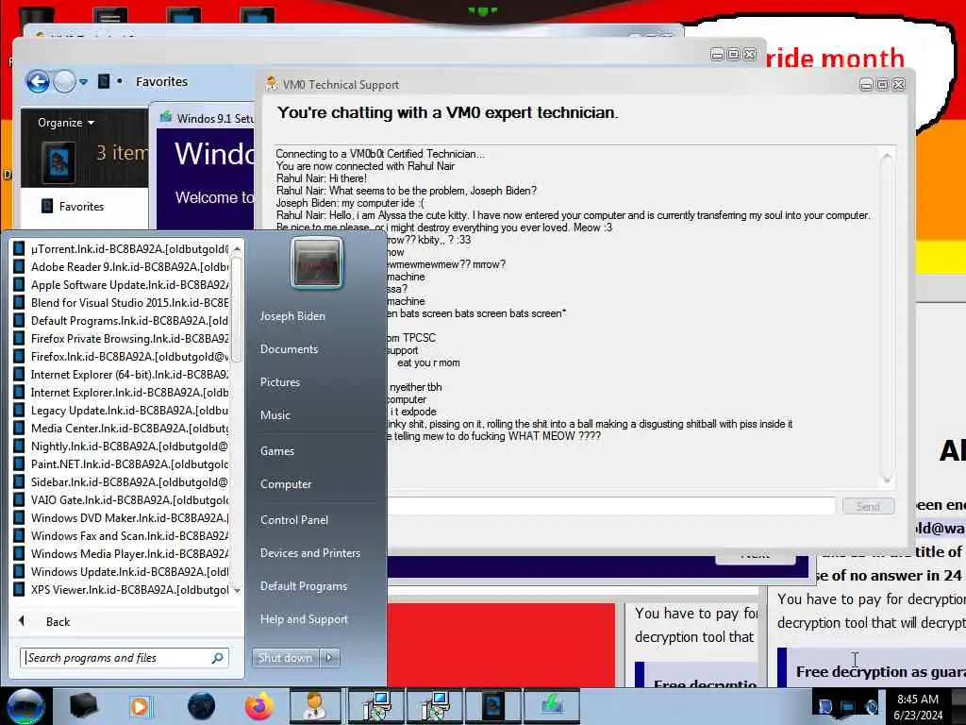Open Music from the Start menu
The height and width of the screenshot is (725, 966).
275,415
